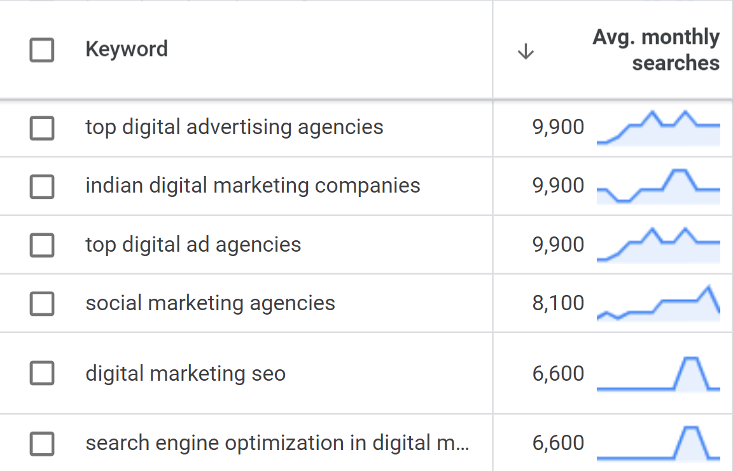Click the 'top digital ad agencies' sparkline
The height and width of the screenshot is (471, 733).
tap(658, 245)
